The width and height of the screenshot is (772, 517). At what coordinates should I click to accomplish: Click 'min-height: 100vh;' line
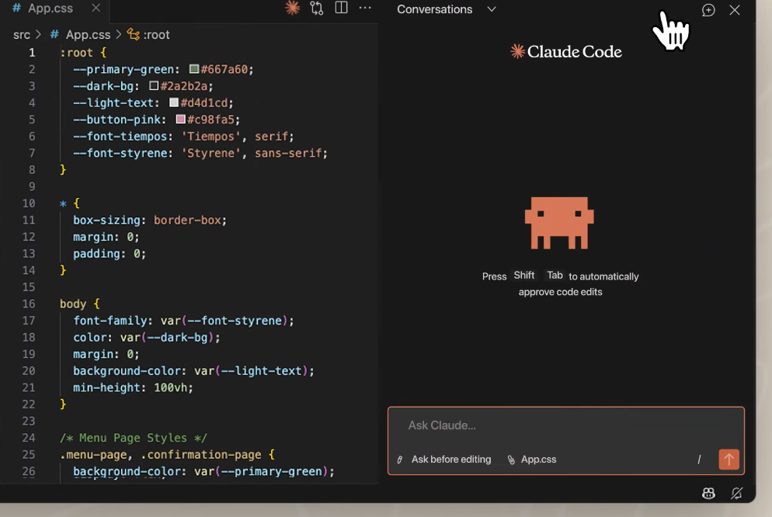[134, 387]
